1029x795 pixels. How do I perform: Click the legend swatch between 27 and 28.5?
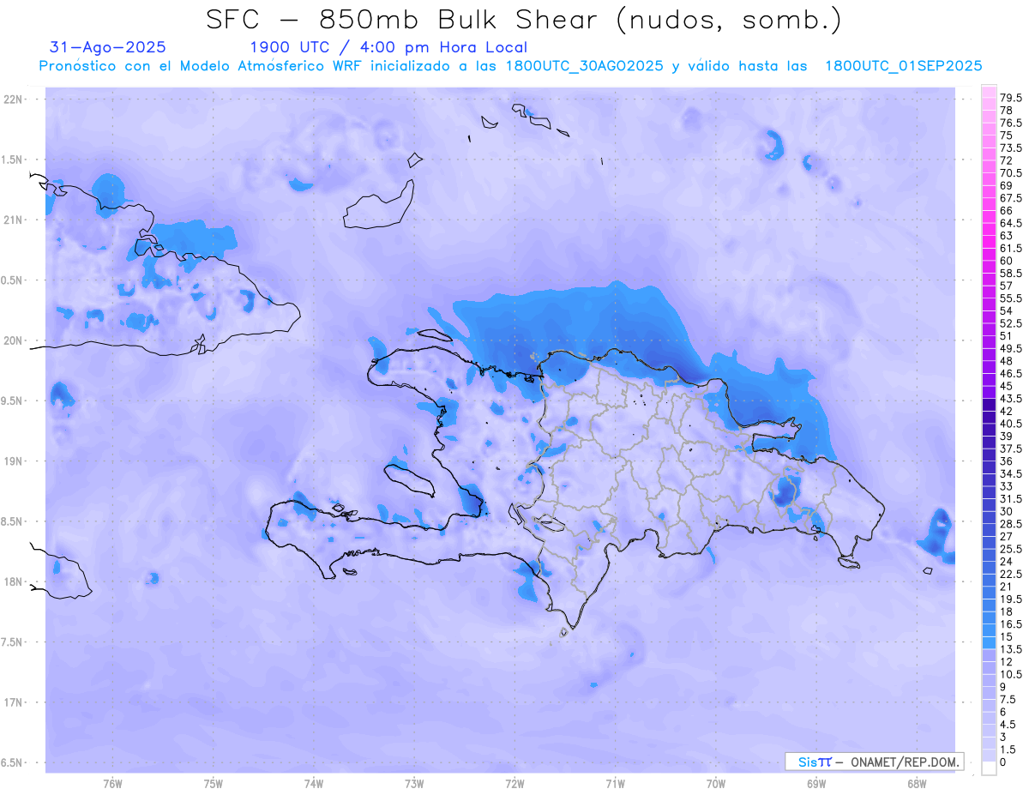(x=989, y=531)
